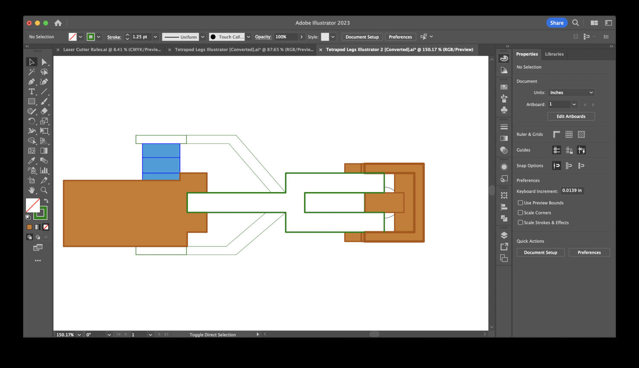Toggle Snap to Point option
The height and width of the screenshot is (368, 639).
[x=556, y=166]
